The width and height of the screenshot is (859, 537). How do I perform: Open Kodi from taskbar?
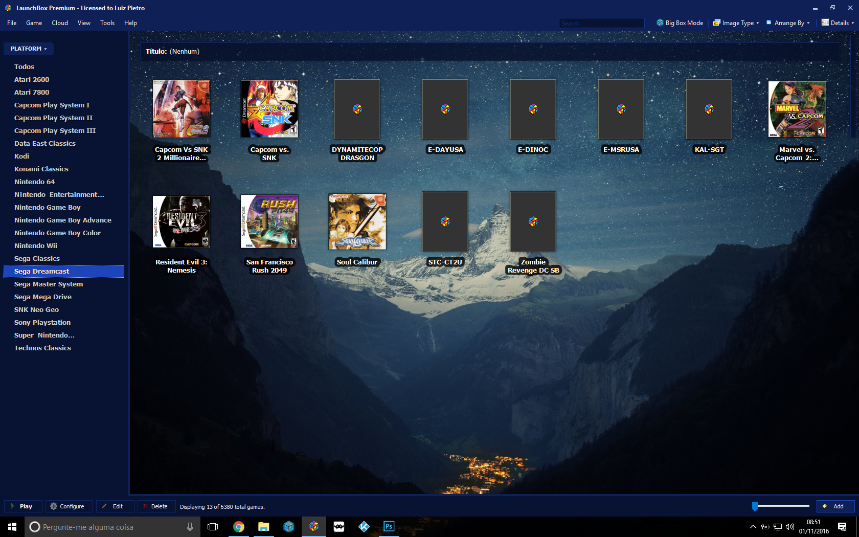(364, 527)
